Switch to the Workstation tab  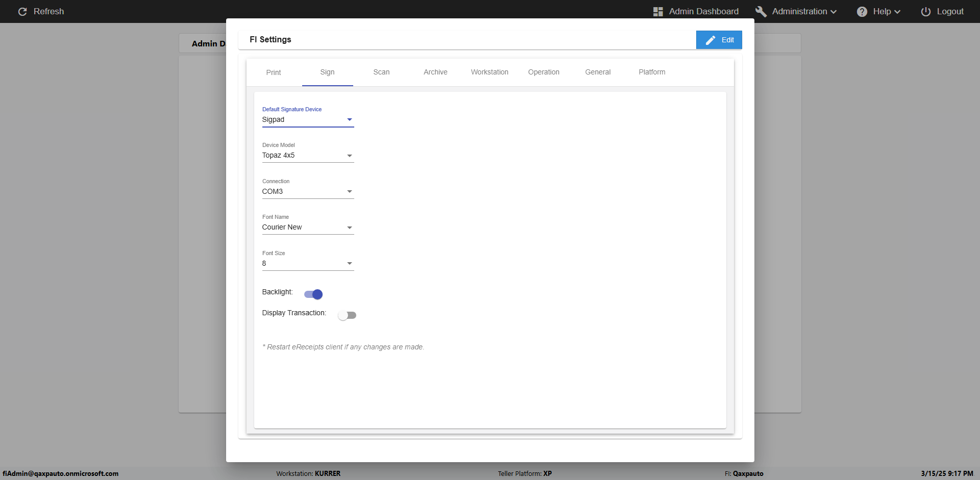click(x=489, y=72)
